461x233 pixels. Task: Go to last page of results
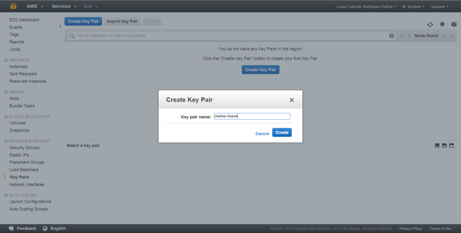click(451, 36)
